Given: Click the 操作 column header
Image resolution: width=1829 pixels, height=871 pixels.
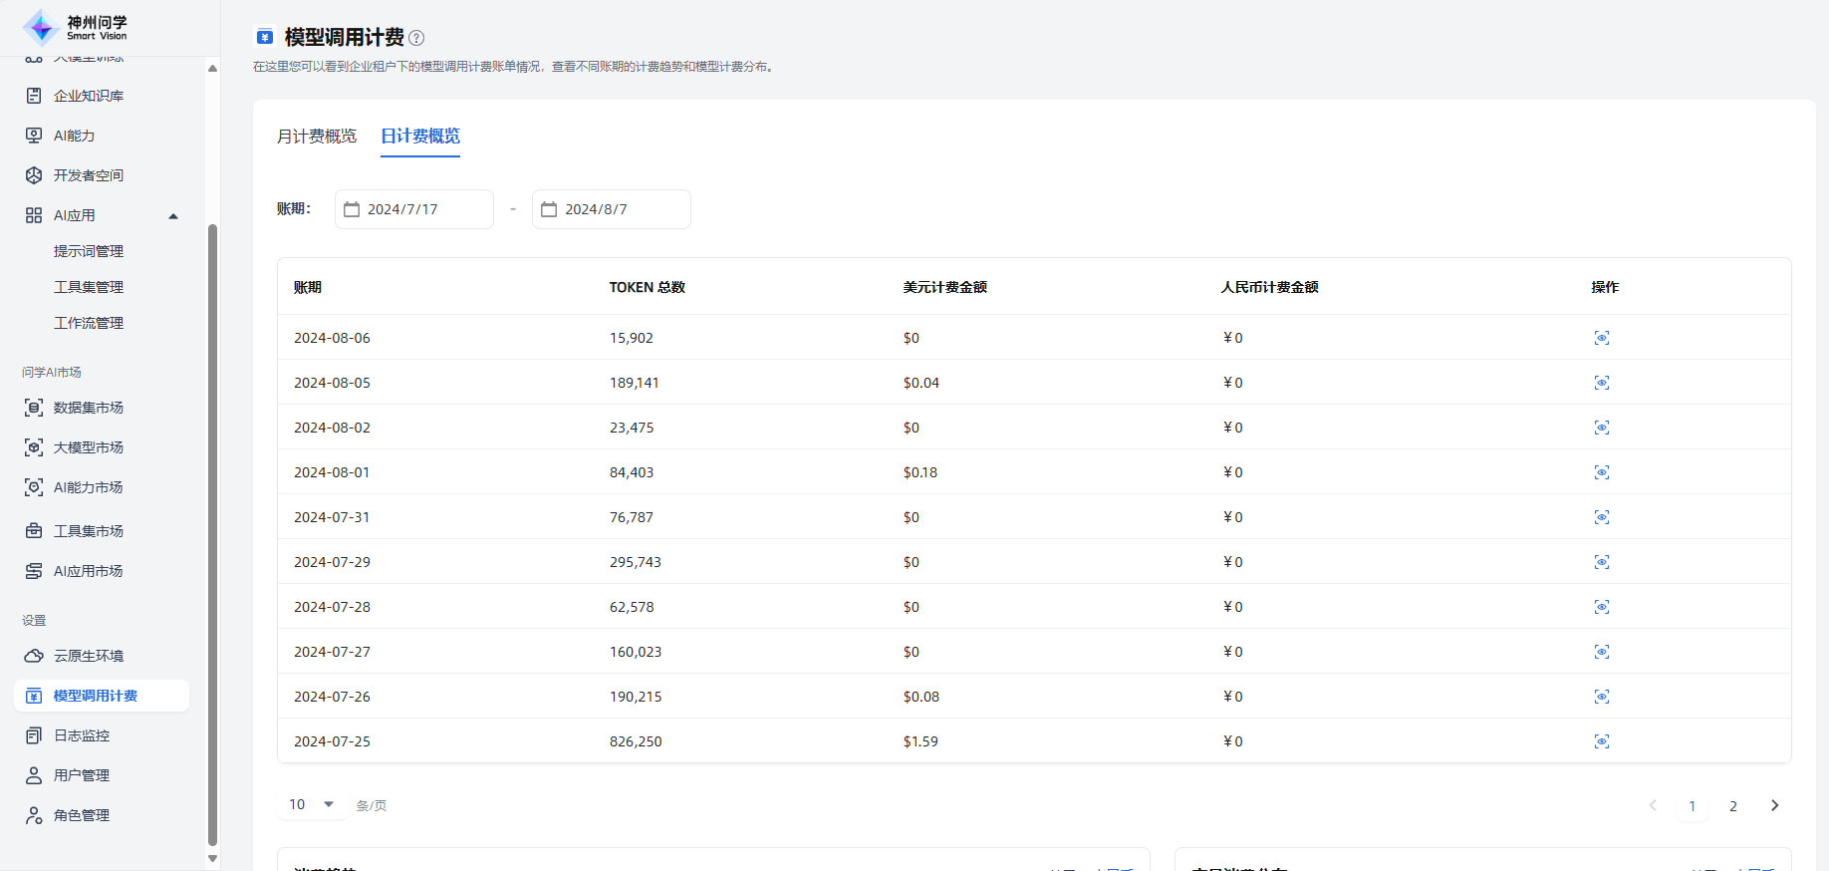Looking at the screenshot, I should click(x=1605, y=287).
